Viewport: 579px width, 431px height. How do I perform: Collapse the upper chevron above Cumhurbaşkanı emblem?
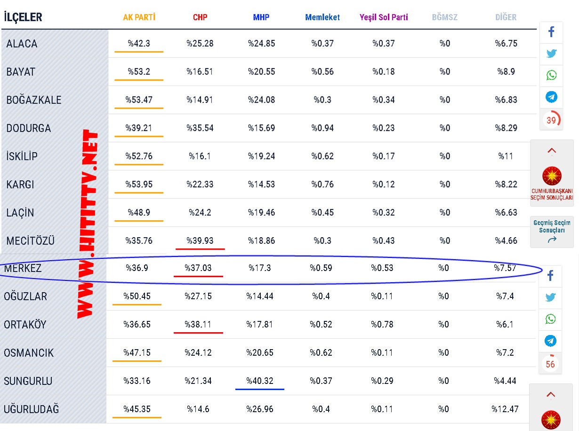[552, 151]
